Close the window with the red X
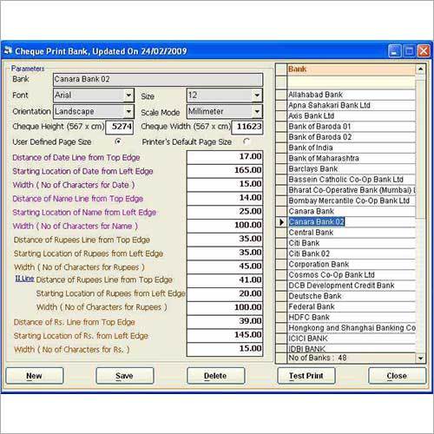The image size is (434, 434). point(424,51)
